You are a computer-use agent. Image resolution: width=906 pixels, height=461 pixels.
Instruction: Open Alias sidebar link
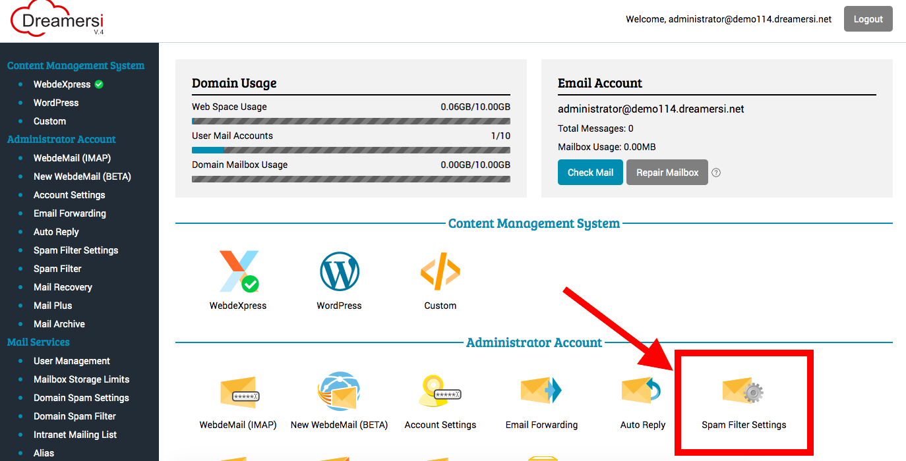tap(44, 453)
